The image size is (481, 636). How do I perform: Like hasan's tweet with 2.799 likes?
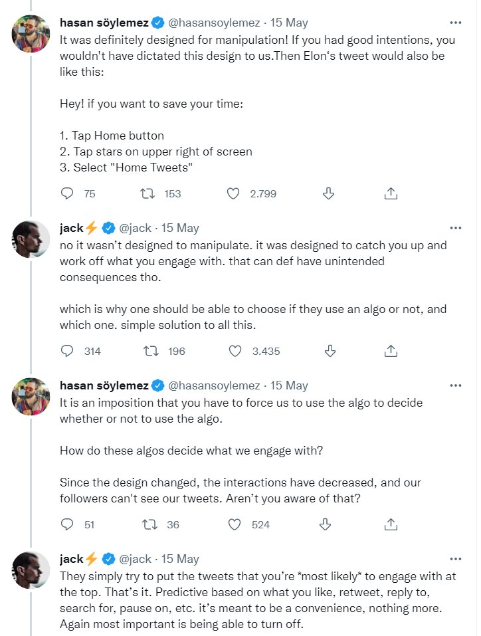tap(233, 193)
